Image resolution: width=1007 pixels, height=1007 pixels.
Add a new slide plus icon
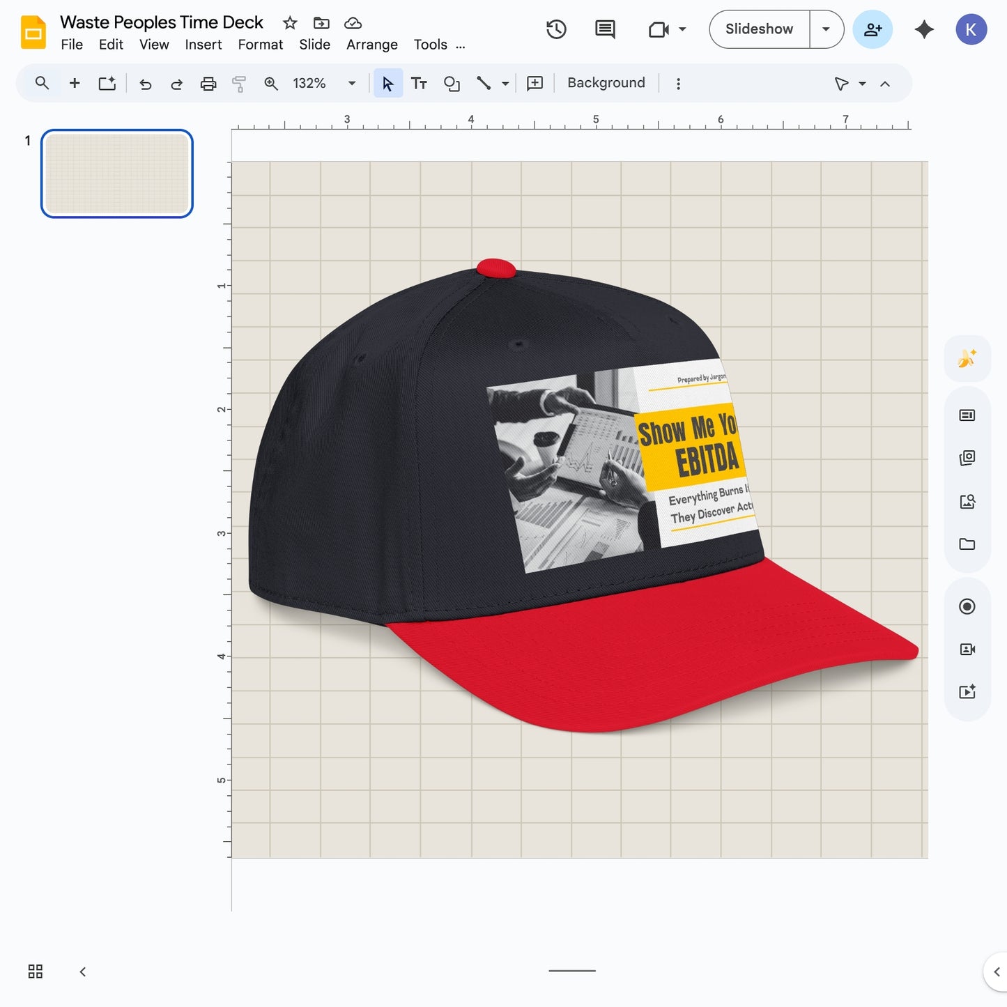(75, 84)
